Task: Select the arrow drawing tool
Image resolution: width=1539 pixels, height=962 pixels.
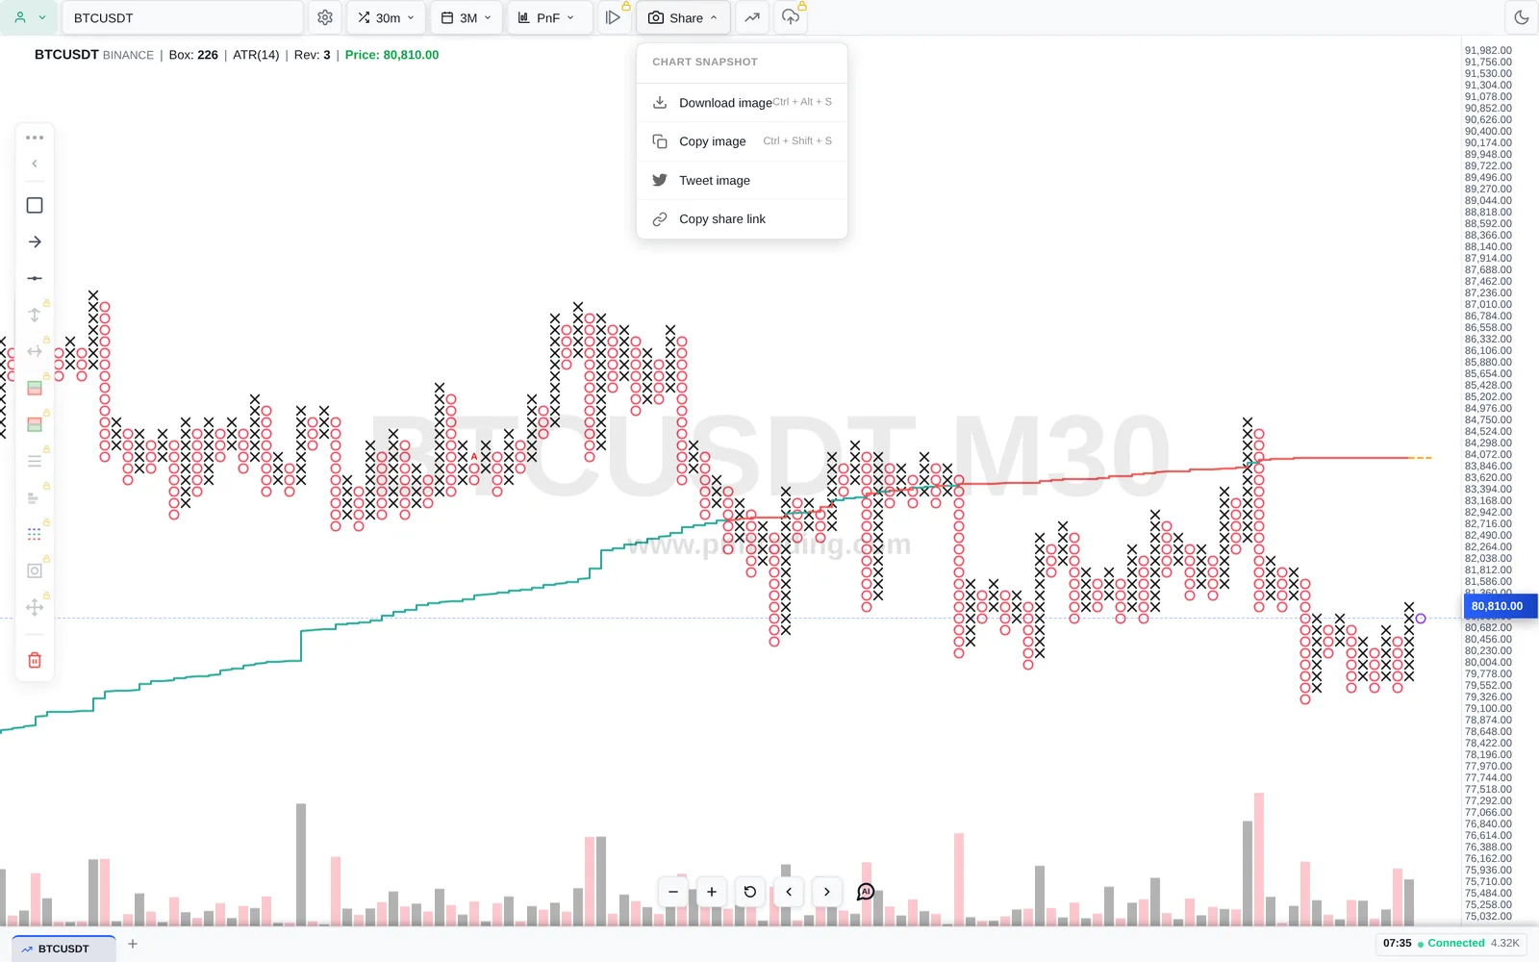Action: [x=35, y=242]
